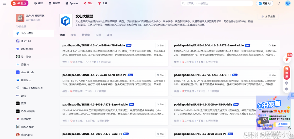294x139 pixels.
Task: Open the Spaces nav item
Action: (72, 3)
